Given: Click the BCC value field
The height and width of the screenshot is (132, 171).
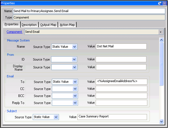Looking at the screenshot, I should (121, 96).
